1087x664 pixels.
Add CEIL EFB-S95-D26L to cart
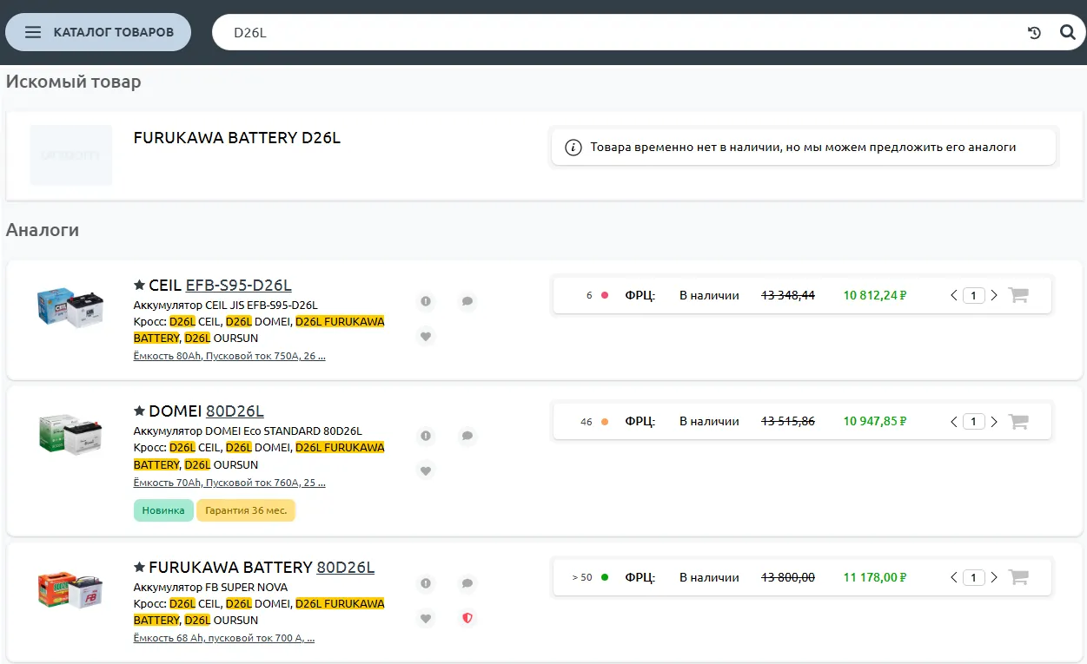(x=1018, y=295)
